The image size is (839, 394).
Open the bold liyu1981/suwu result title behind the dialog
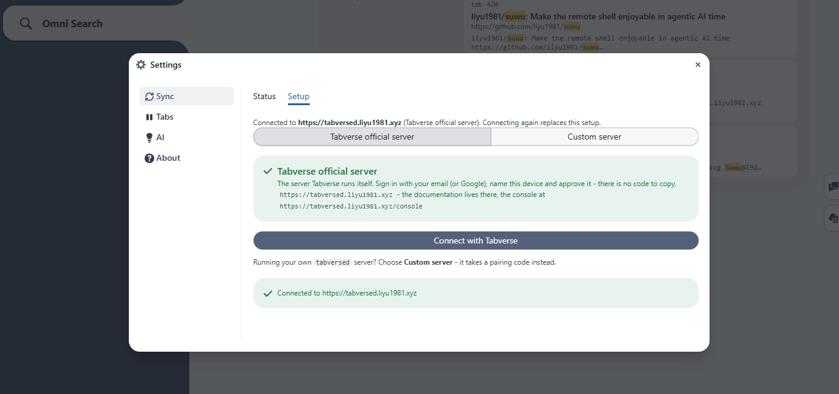(x=598, y=16)
